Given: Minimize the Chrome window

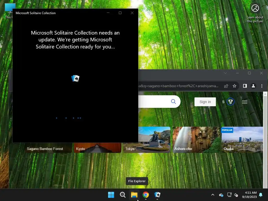Looking at the screenshot, I should point(237,73).
